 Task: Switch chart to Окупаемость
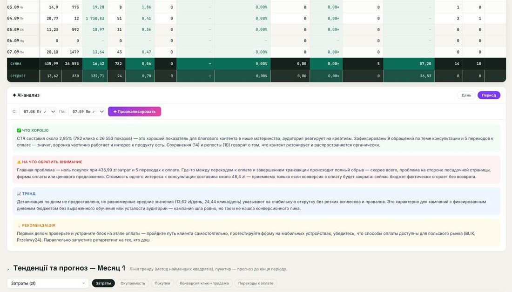coord(133,283)
